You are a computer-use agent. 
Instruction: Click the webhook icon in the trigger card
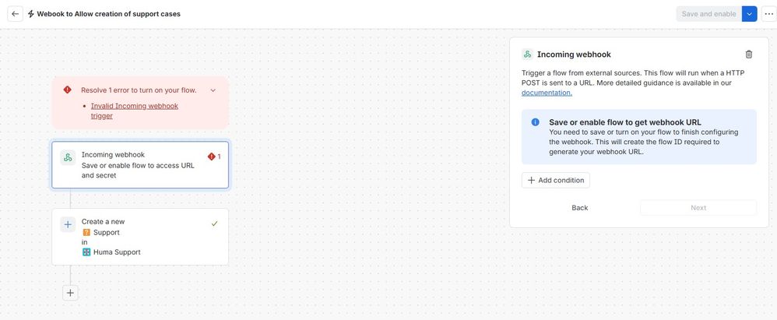(68, 158)
